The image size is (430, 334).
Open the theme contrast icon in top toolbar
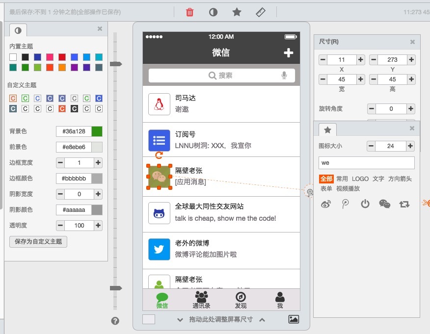click(x=213, y=12)
